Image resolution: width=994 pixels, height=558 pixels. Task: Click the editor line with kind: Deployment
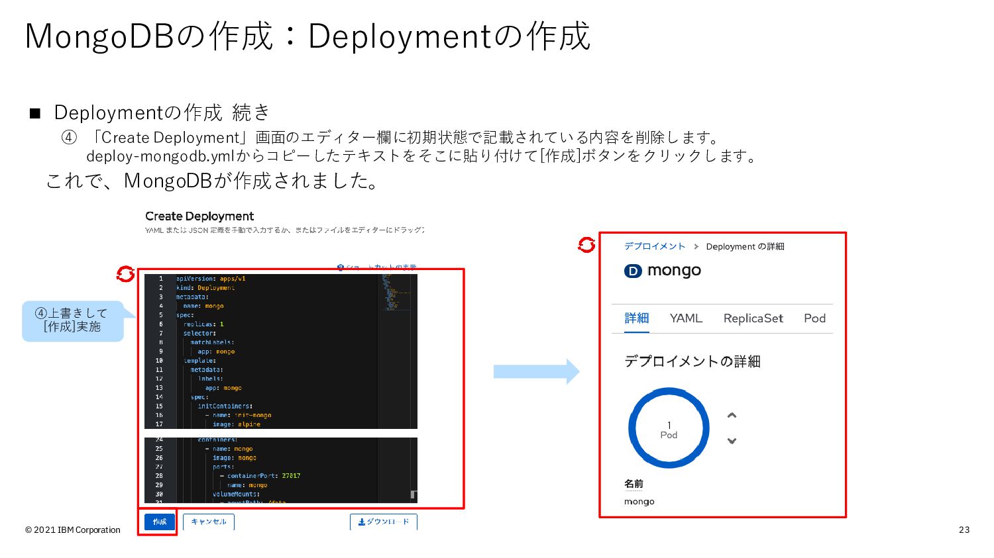click(x=205, y=288)
